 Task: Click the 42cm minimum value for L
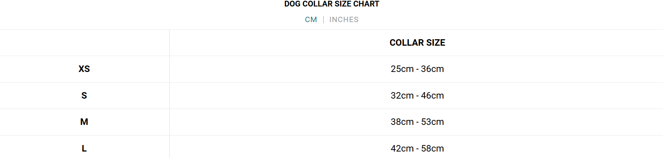402,148
